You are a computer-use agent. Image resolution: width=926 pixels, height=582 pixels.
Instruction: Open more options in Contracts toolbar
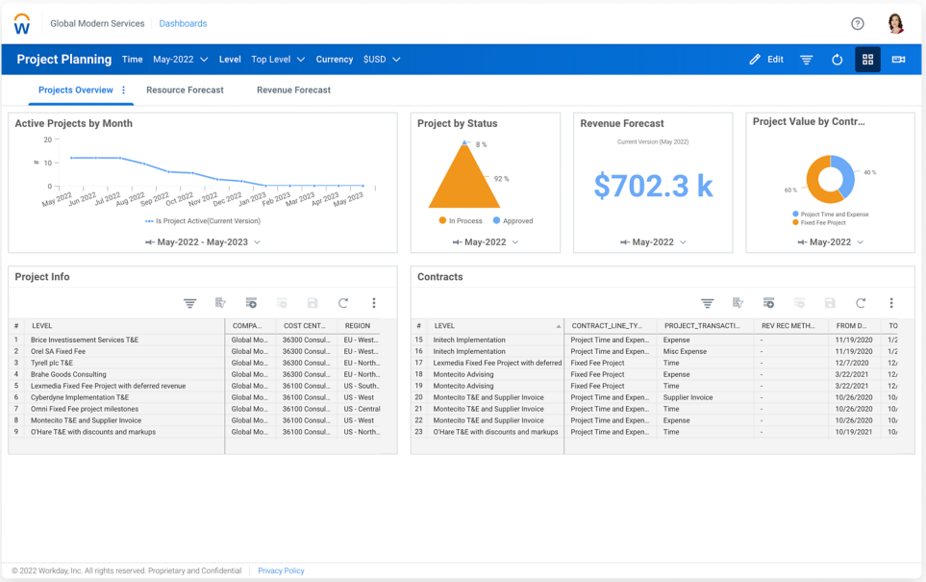point(891,303)
